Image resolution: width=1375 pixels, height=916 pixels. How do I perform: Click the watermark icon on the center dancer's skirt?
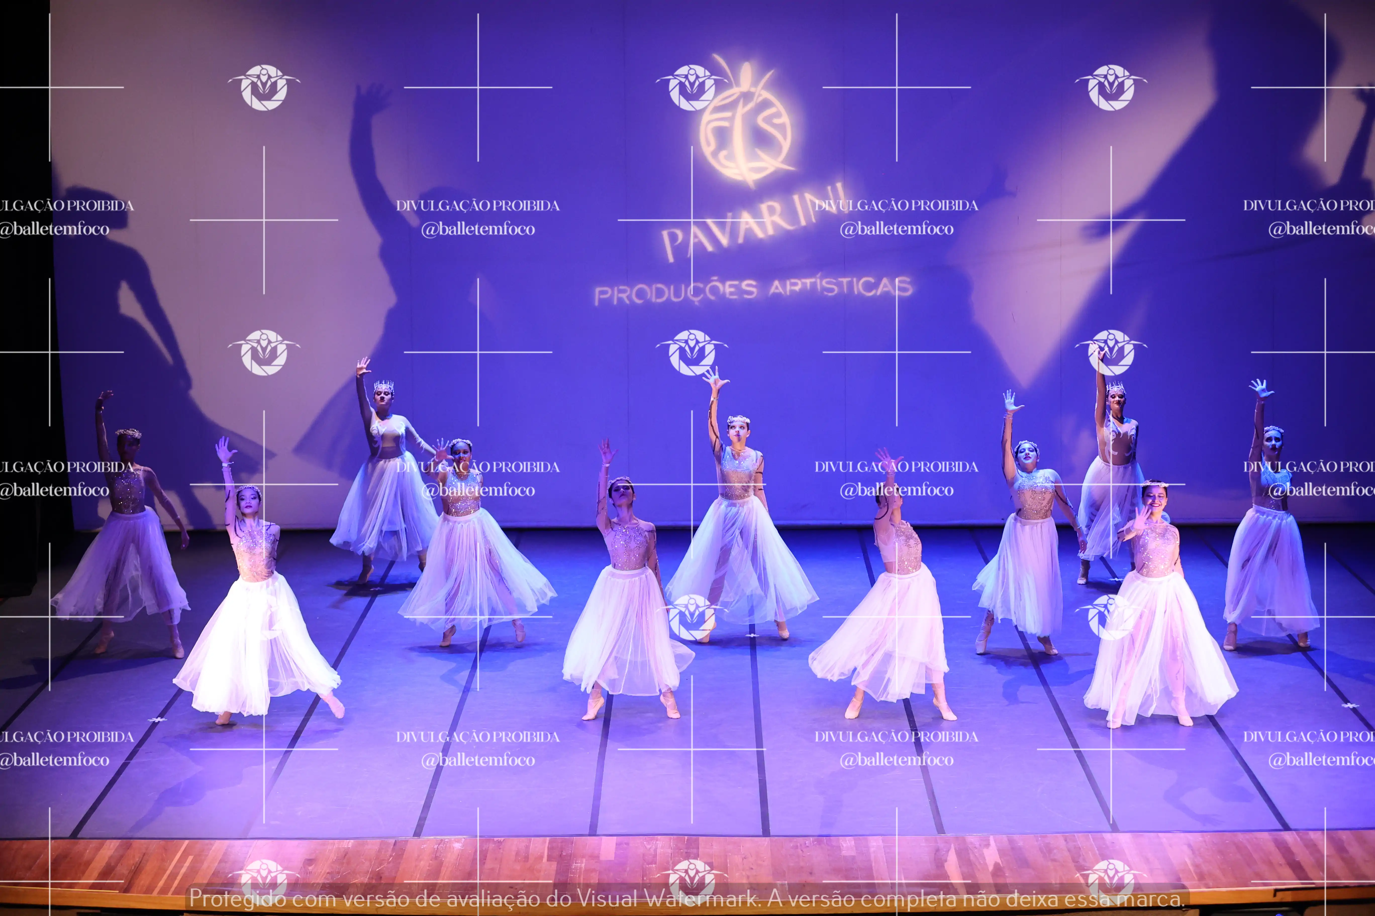point(692,617)
